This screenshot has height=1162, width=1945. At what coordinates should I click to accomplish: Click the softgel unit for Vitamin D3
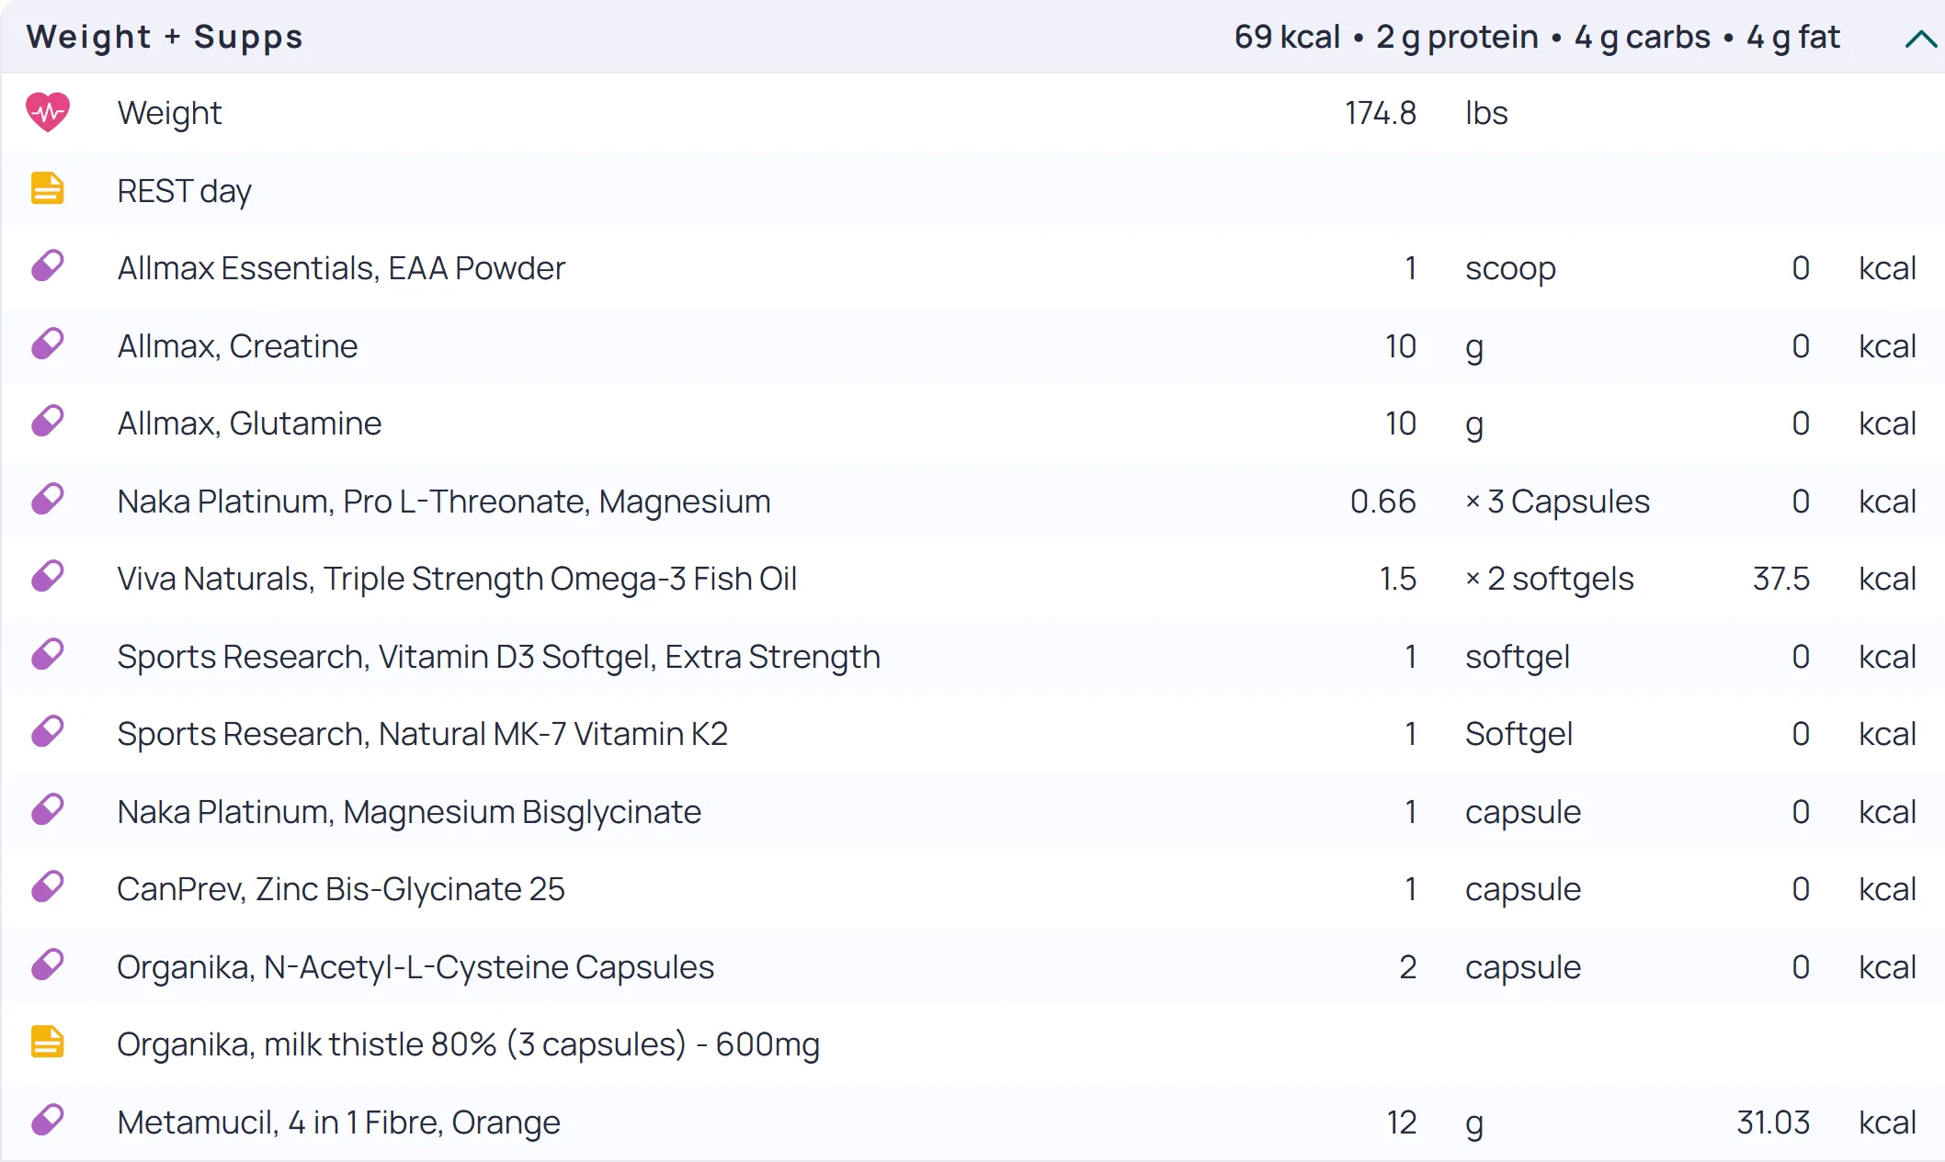pyautogui.click(x=1518, y=657)
